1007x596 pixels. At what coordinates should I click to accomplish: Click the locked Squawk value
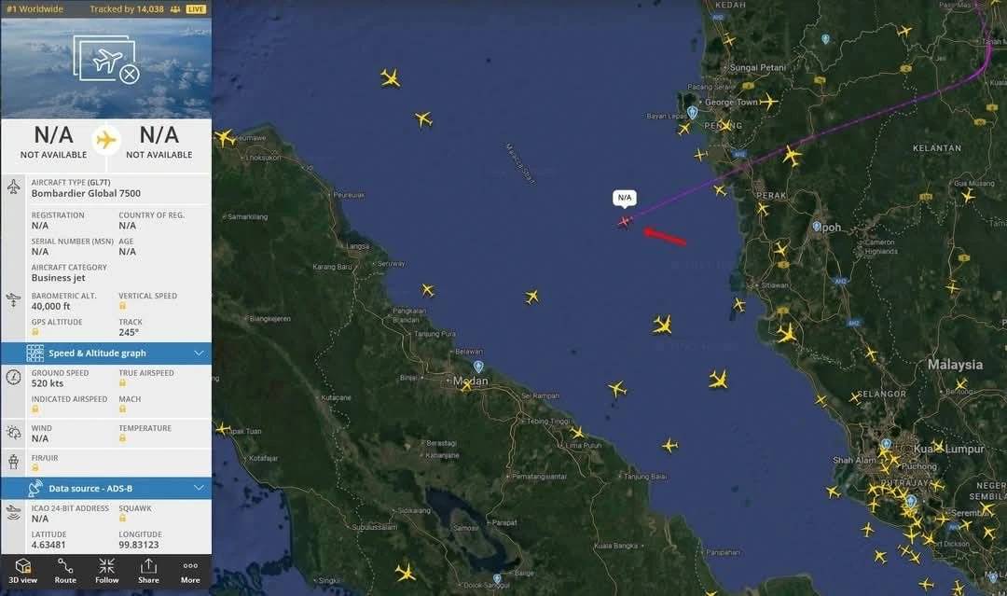(122, 519)
